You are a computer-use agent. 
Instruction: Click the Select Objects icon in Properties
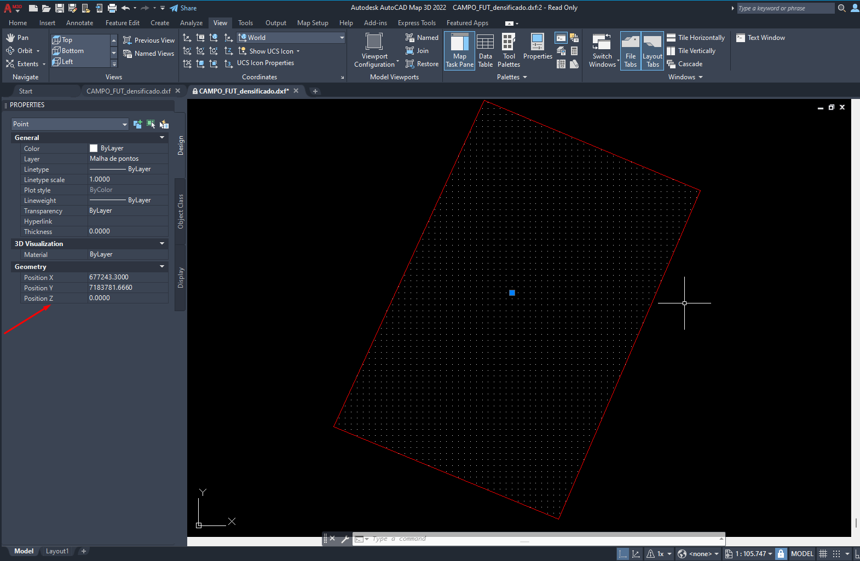pyautogui.click(x=151, y=124)
